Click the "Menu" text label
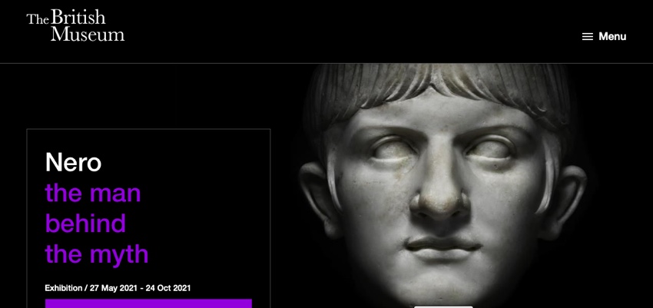 pyautogui.click(x=612, y=37)
